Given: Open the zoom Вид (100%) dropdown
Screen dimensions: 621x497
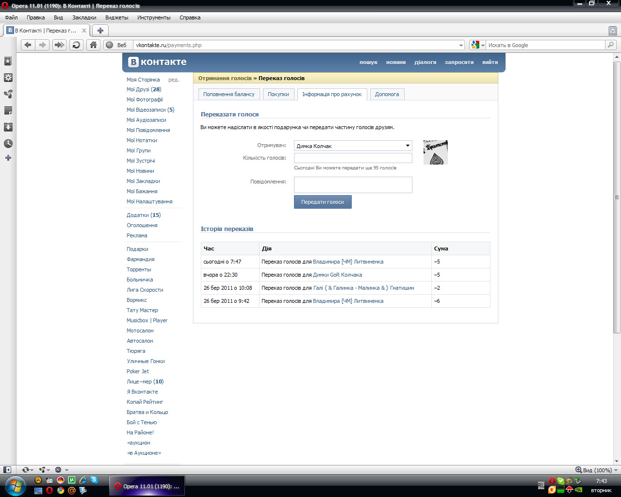Looking at the screenshot, I should 596,470.
